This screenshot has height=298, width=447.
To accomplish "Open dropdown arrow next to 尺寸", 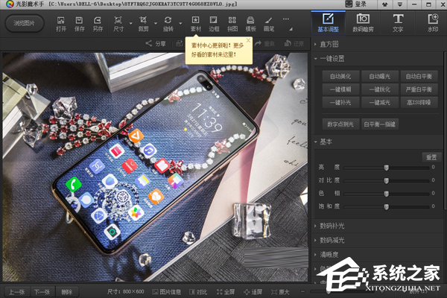I will click(131, 23).
